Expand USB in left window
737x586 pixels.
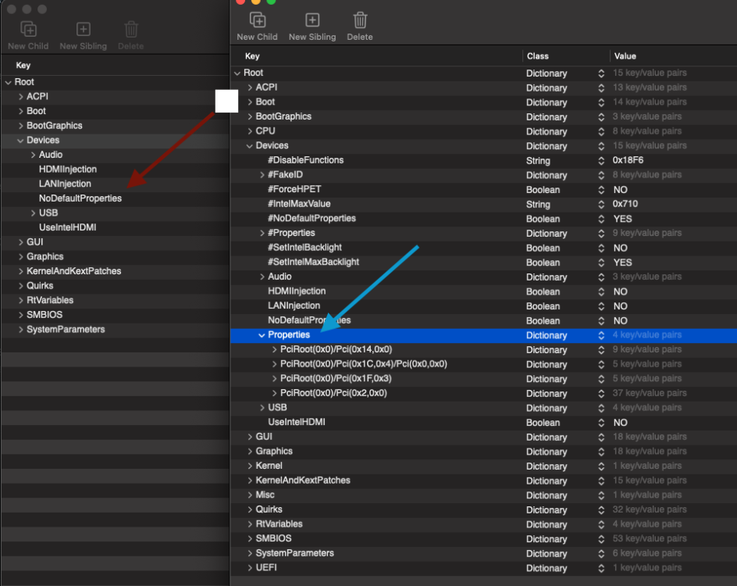click(33, 213)
